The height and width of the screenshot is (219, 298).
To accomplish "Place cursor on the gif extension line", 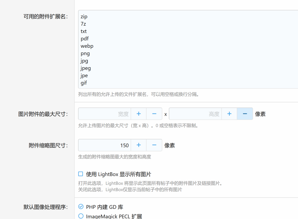I will (x=84, y=83).
